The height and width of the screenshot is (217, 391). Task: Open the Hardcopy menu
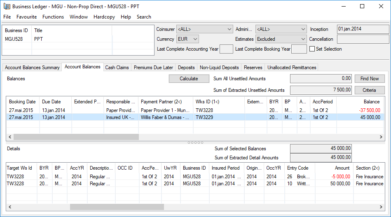(105, 17)
